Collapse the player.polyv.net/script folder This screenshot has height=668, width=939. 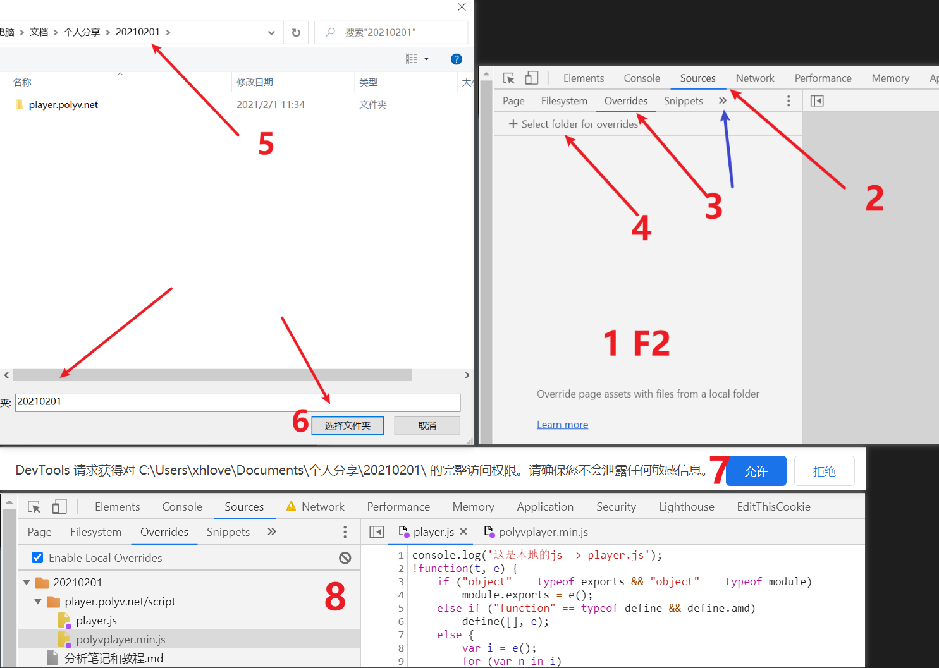coord(38,602)
